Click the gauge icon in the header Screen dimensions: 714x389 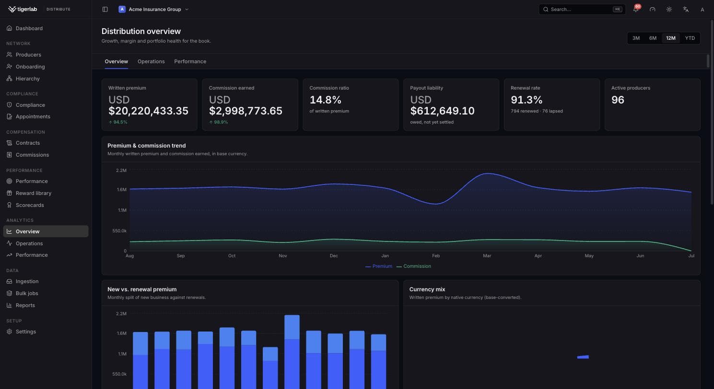tap(652, 9)
